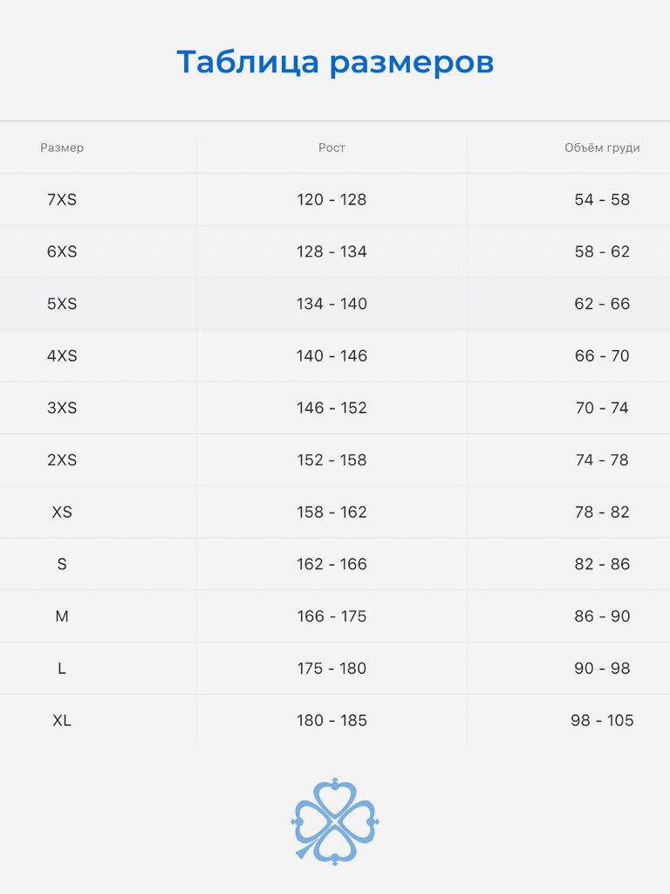
Task: Click the 2XS size label
Action: pyautogui.click(x=62, y=460)
